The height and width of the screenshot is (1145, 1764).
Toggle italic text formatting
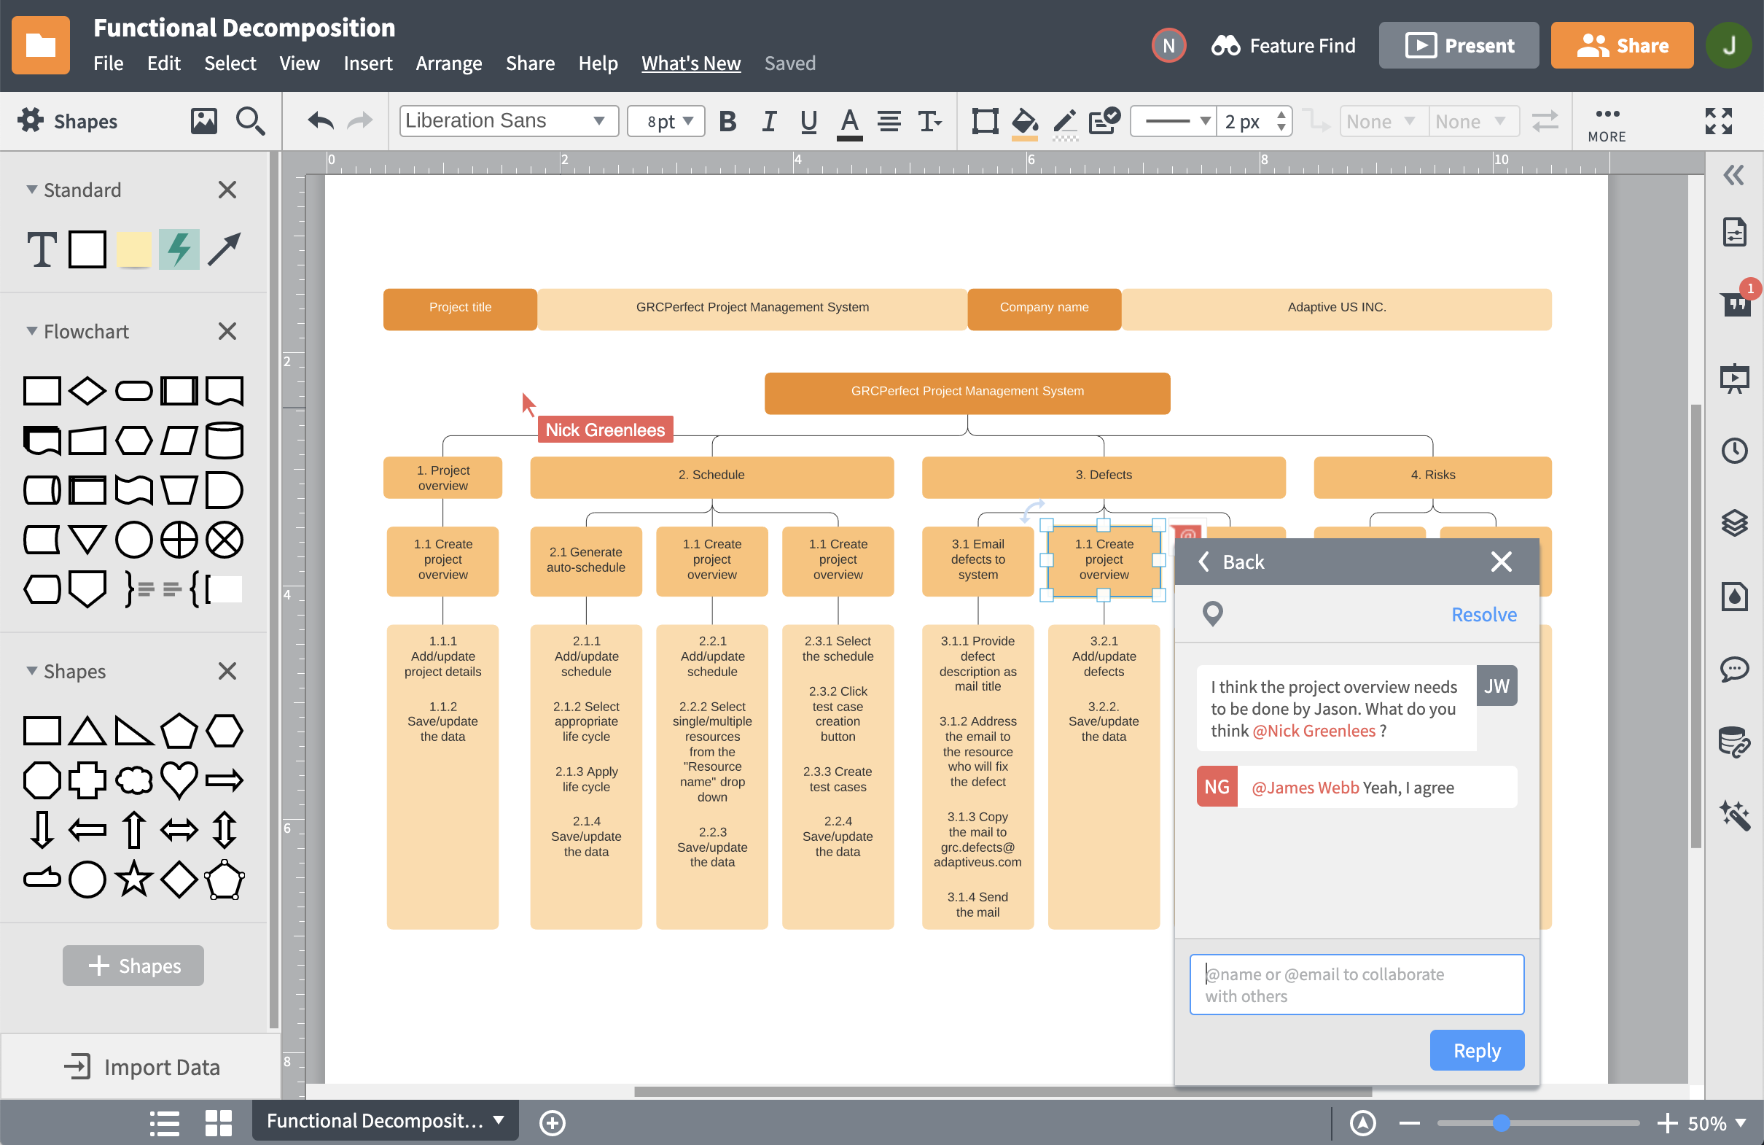[x=768, y=121]
